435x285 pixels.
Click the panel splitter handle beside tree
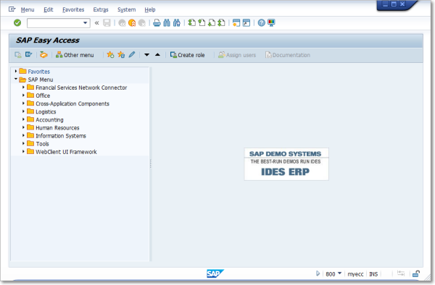pyautogui.click(x=151, y=163)
